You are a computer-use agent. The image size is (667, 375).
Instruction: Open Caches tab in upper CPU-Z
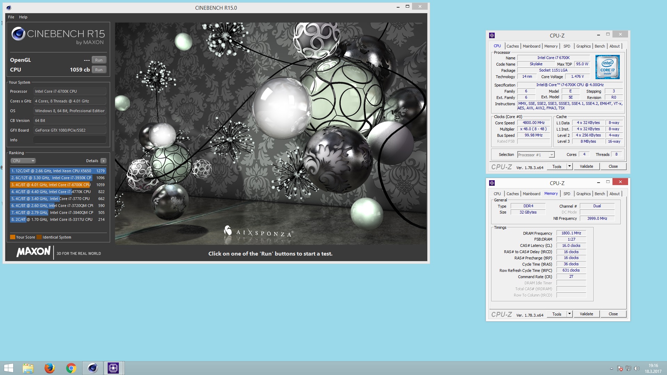(512, 46)
